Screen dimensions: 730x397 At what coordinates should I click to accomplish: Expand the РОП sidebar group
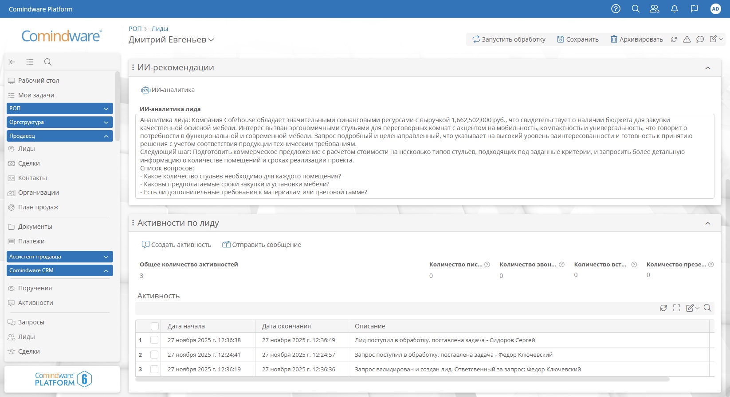60,108
